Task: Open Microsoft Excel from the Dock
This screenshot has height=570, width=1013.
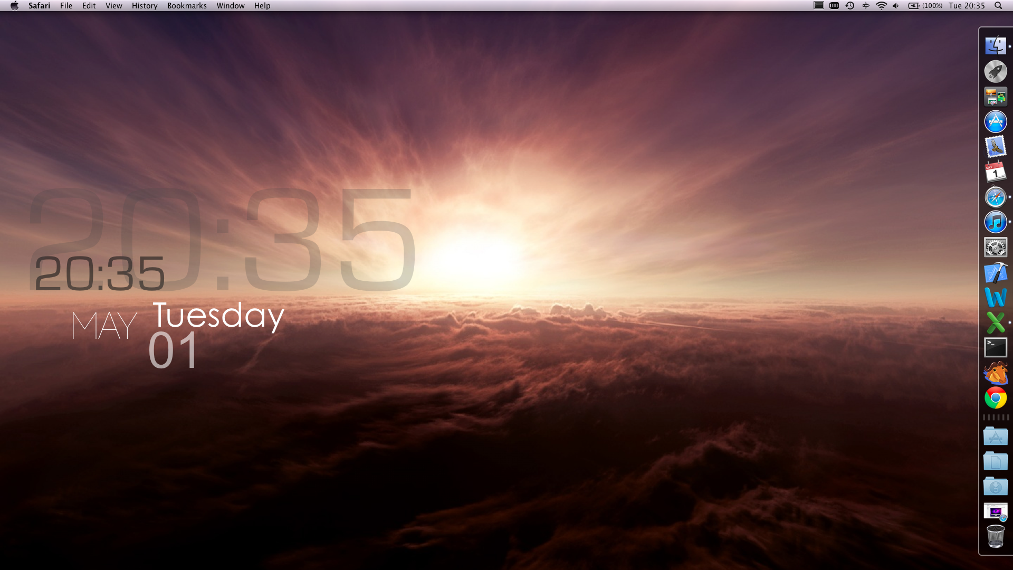Action: coord(995,322)
